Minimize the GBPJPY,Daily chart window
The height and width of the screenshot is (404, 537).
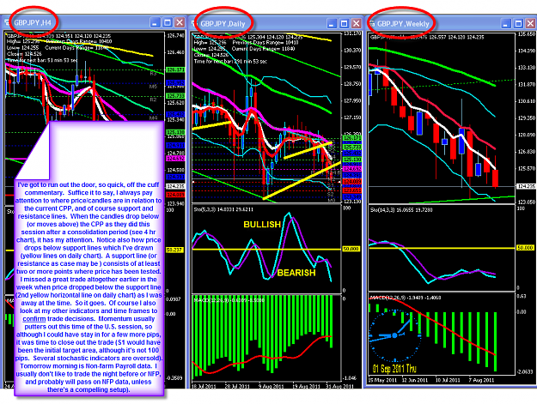click(x=332, y=23)
